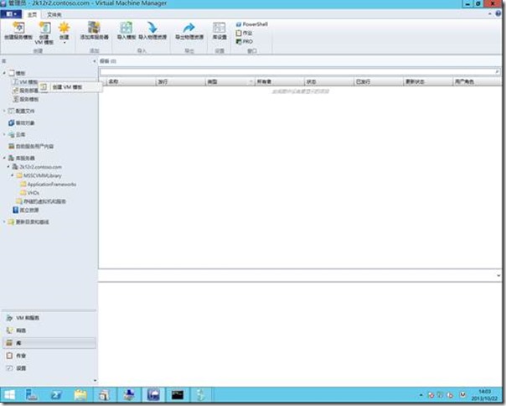The image size is (506, 406).
Task: Open the blue application menu button
Action: (x=11, y=14)
